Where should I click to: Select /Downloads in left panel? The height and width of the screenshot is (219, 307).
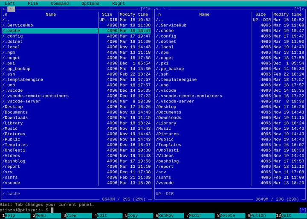coord(76,118)
